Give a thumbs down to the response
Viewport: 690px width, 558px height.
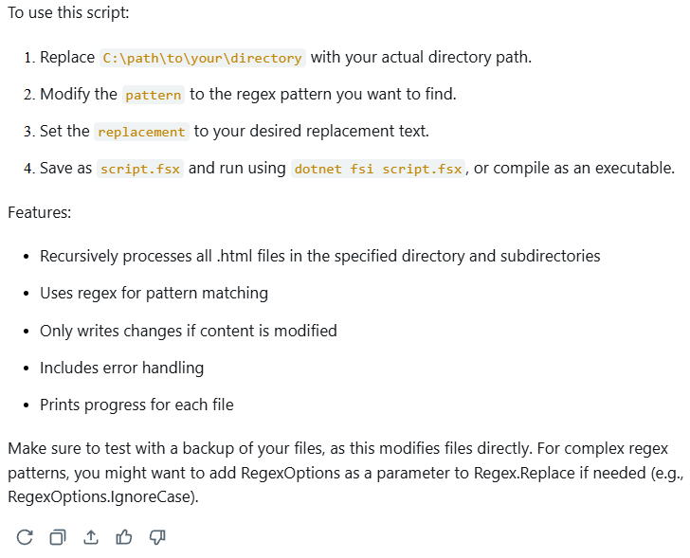(x=157, y=537)
